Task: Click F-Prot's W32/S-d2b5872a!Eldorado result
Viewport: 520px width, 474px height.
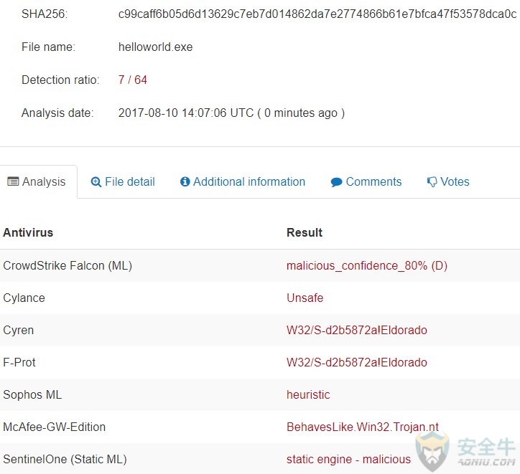Action: (357, 362)
